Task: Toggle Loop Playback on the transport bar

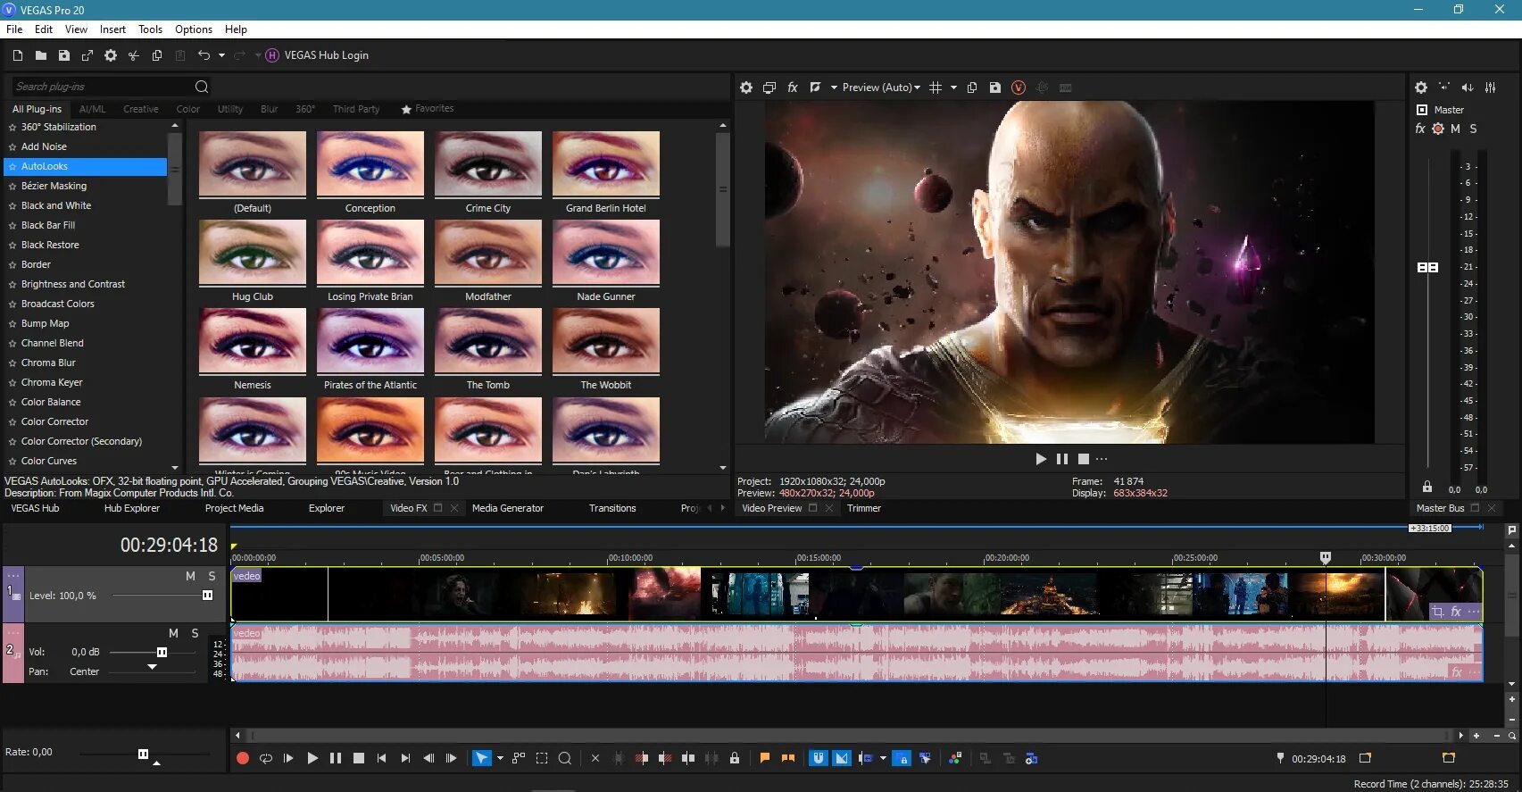Action: pos(265,758)
